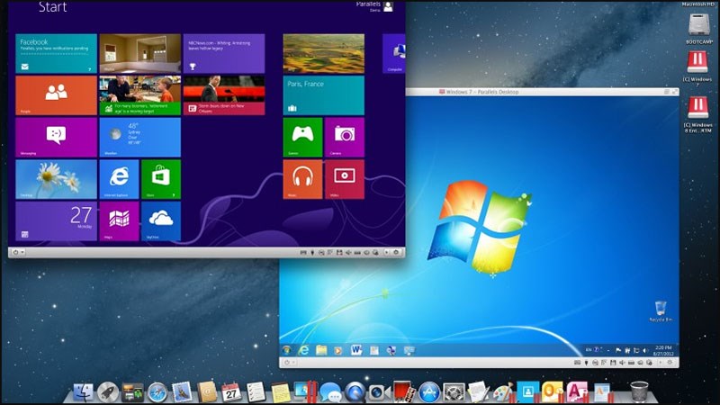Open the green Xbox Games tile

click(x=302, y=138)
